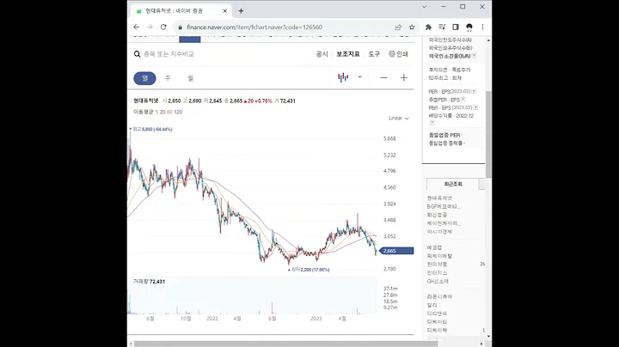Image resolution: width=619 pixels, height=347 pixels.
Task: Open tab search chevron in title bar
Action: [425, 7]
